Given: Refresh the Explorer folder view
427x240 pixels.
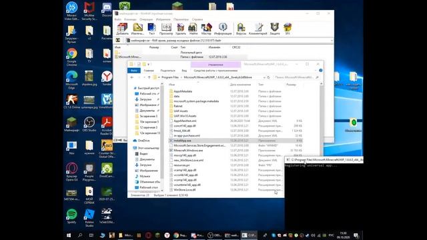Looking at the screenshot, I should click(x=268, y=77).
